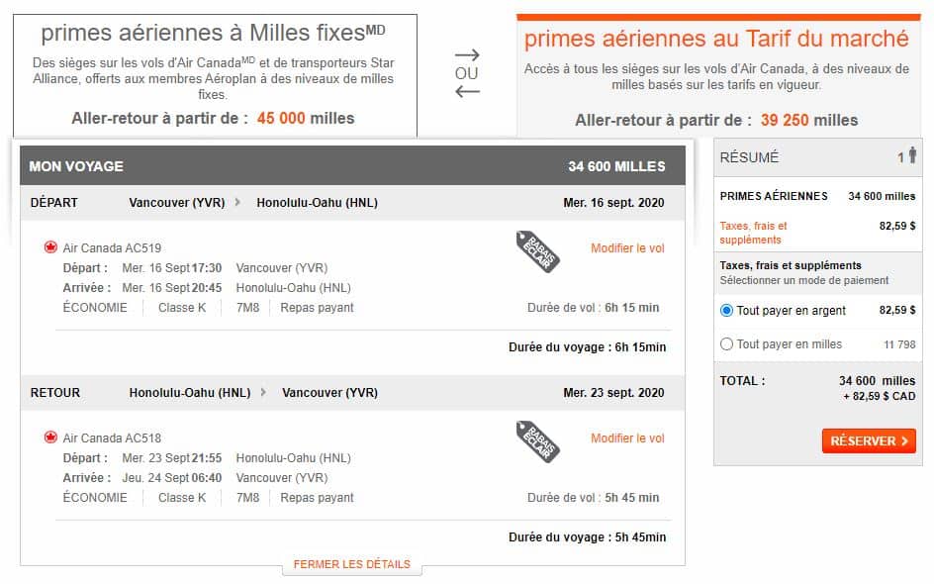Click the Air Canada logo beside AC519
Image resolution: width=934 pixels, height=584 pixels.
(x=50, y=247)
